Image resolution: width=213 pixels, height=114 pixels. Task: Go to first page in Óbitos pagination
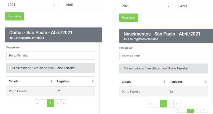click(x=38, y=103)
